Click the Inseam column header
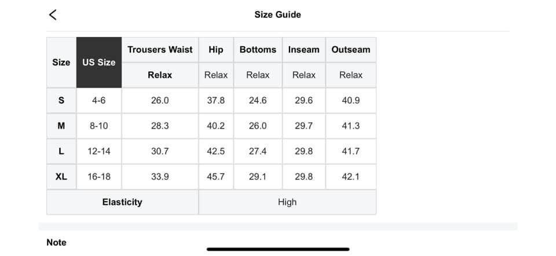Viewport: 556px width, 256px height. 304,50
